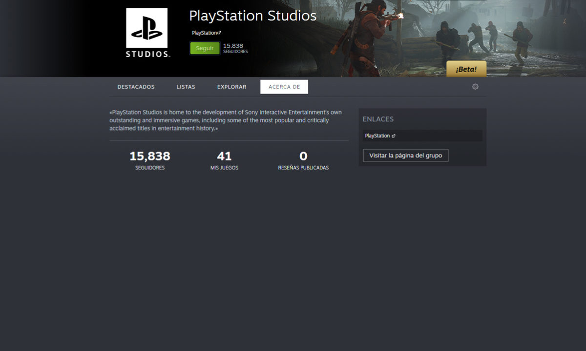
Task: Open the PlayStation link under the page title
Action: (204, 33)
